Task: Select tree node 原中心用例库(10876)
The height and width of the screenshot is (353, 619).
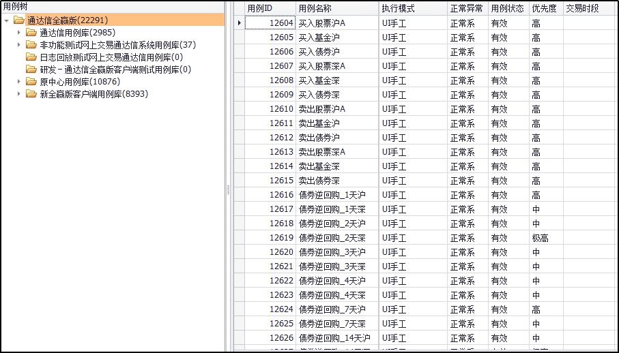Action: pos(80,82)
